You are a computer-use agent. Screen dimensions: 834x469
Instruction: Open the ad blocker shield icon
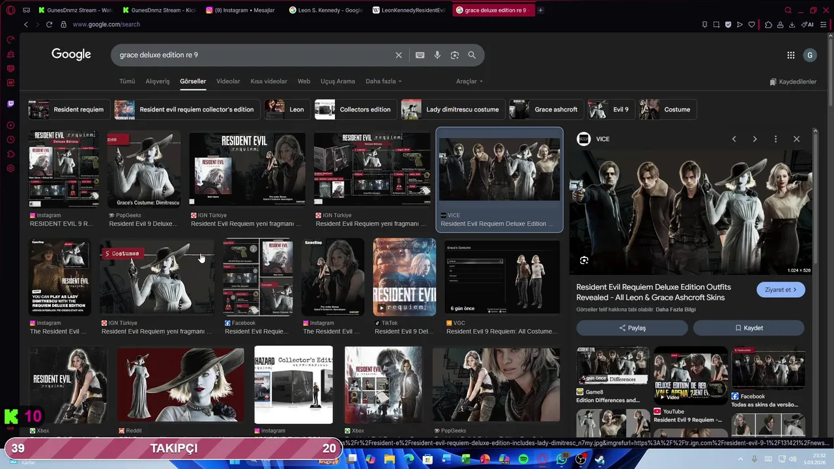pos(728,24)
